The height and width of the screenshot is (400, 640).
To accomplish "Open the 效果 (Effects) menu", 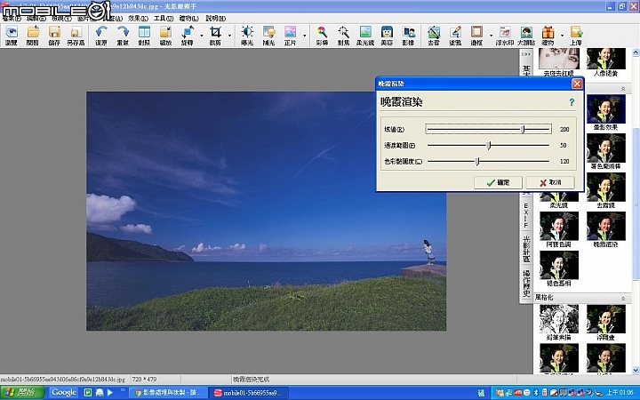I will pos(139,18).
